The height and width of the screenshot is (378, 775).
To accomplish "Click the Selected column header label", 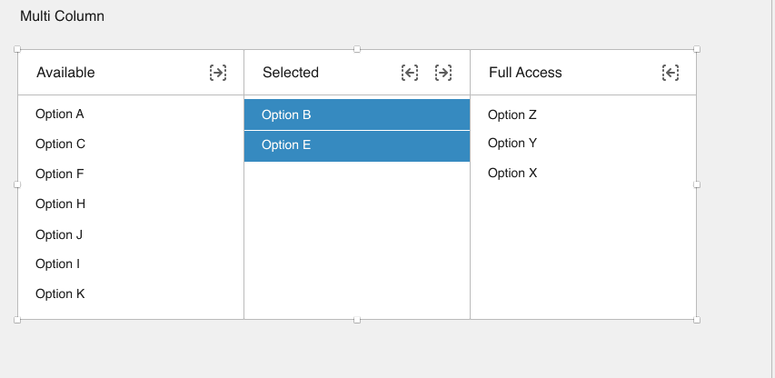I will pos(291,73).
